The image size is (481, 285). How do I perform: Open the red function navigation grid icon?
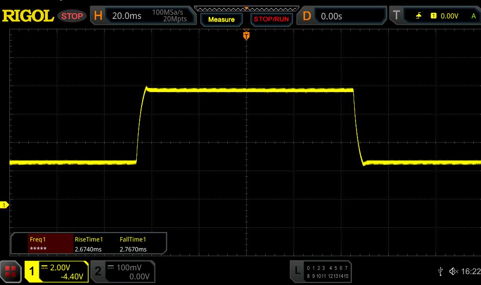(x=10, y=272)
